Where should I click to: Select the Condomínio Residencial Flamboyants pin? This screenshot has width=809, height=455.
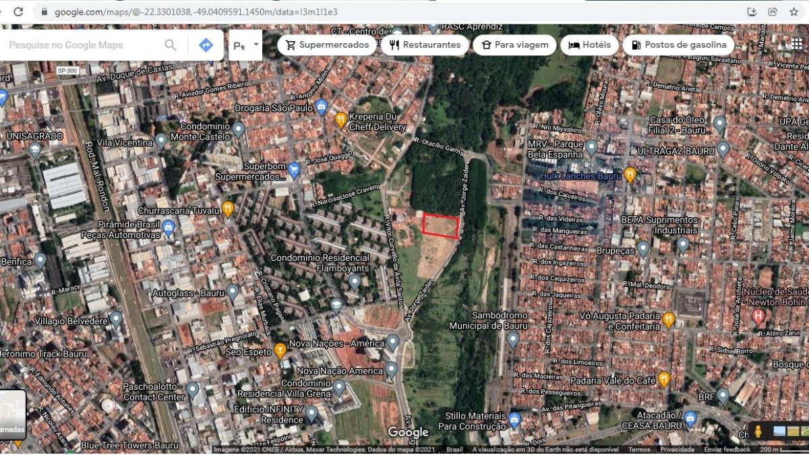355,281
